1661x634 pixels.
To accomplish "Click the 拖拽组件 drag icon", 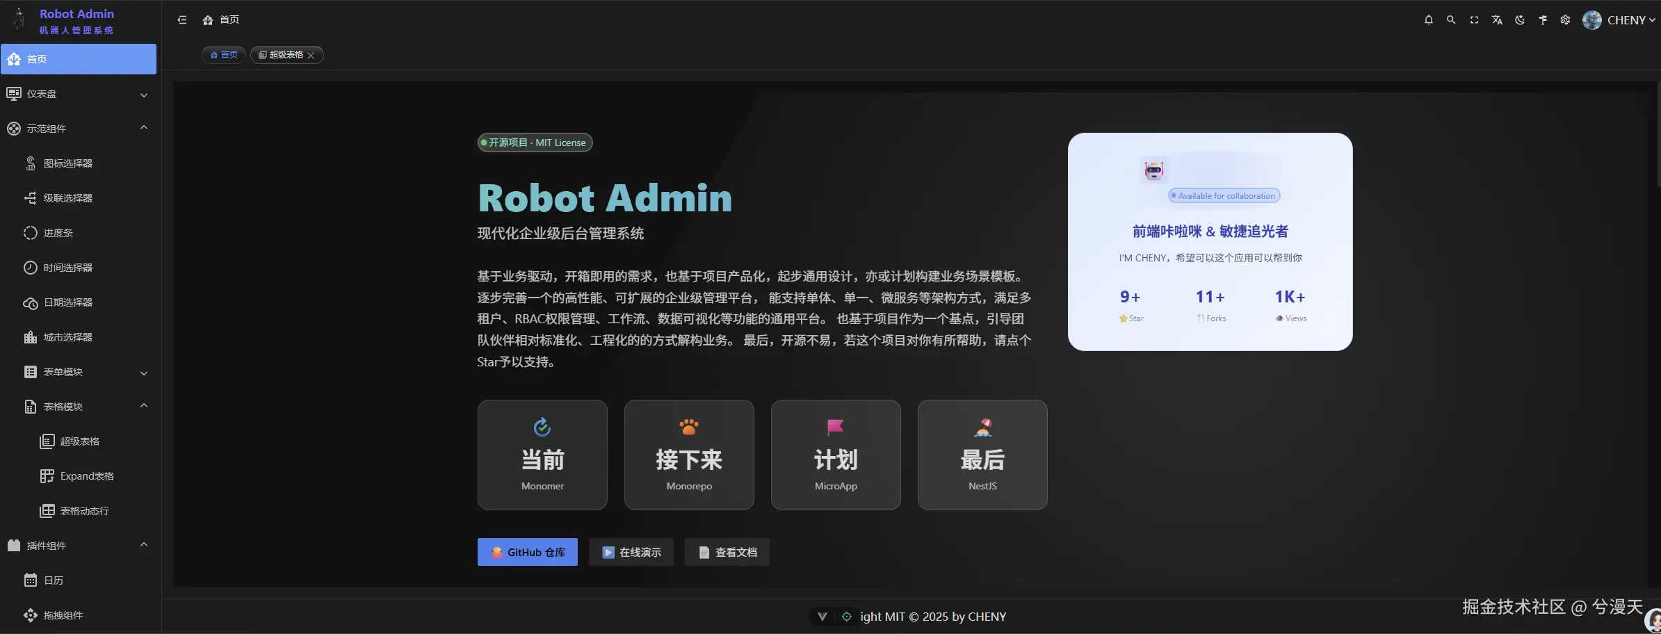I will [31, 615].
